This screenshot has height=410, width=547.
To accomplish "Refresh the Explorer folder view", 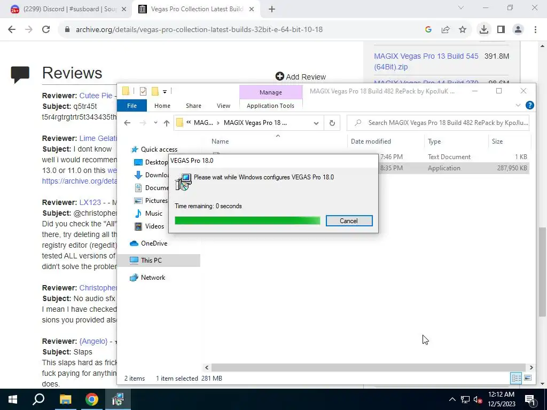I will pyautogui.click(x=332, y=123).
